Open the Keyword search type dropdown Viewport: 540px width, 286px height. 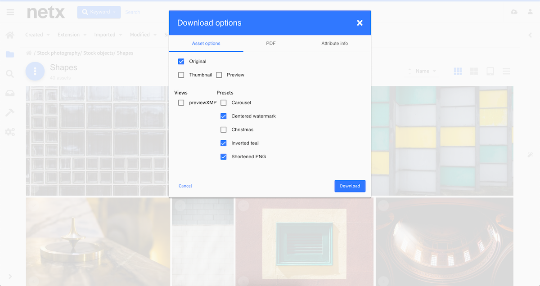[99, 12]
